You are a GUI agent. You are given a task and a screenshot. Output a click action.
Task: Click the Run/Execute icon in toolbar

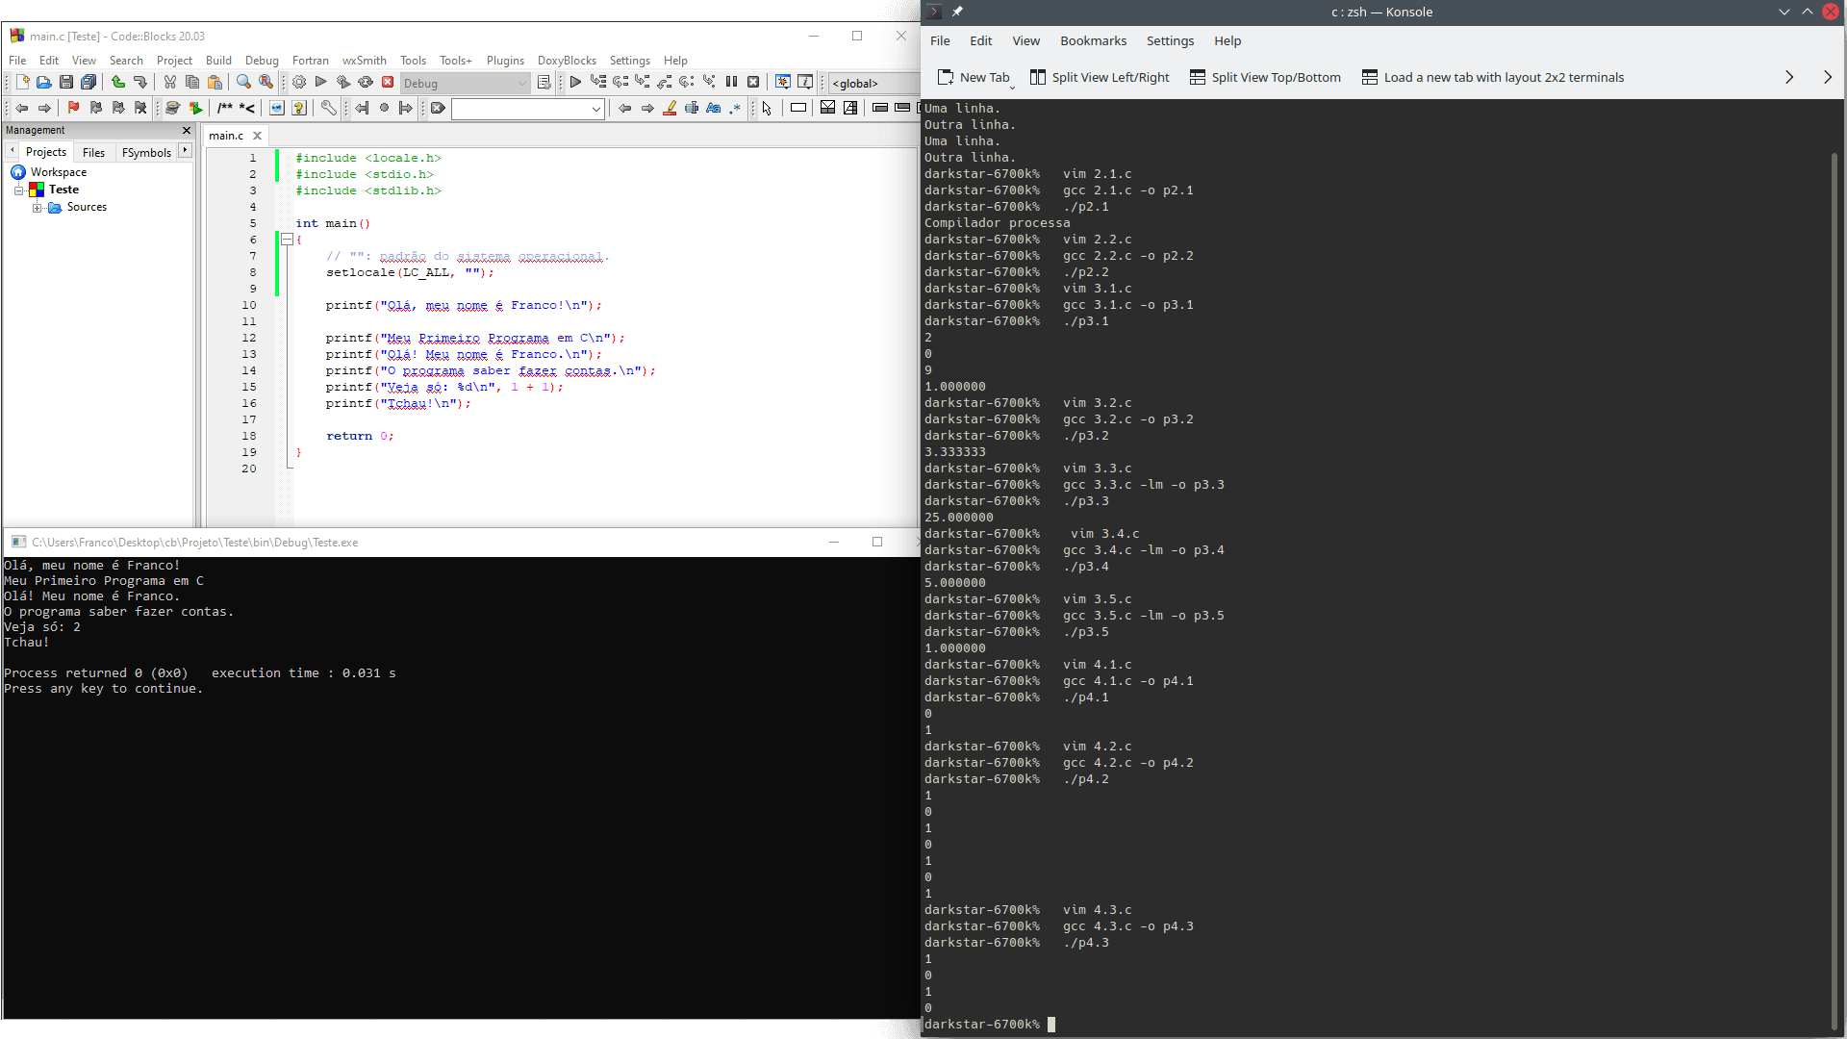[321, 83]
